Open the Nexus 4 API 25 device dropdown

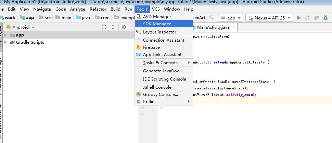(269, 18)
